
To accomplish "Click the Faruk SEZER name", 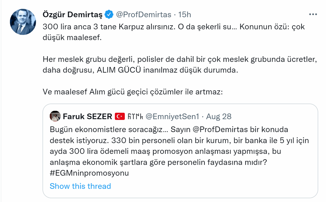I will coord(87,116).
